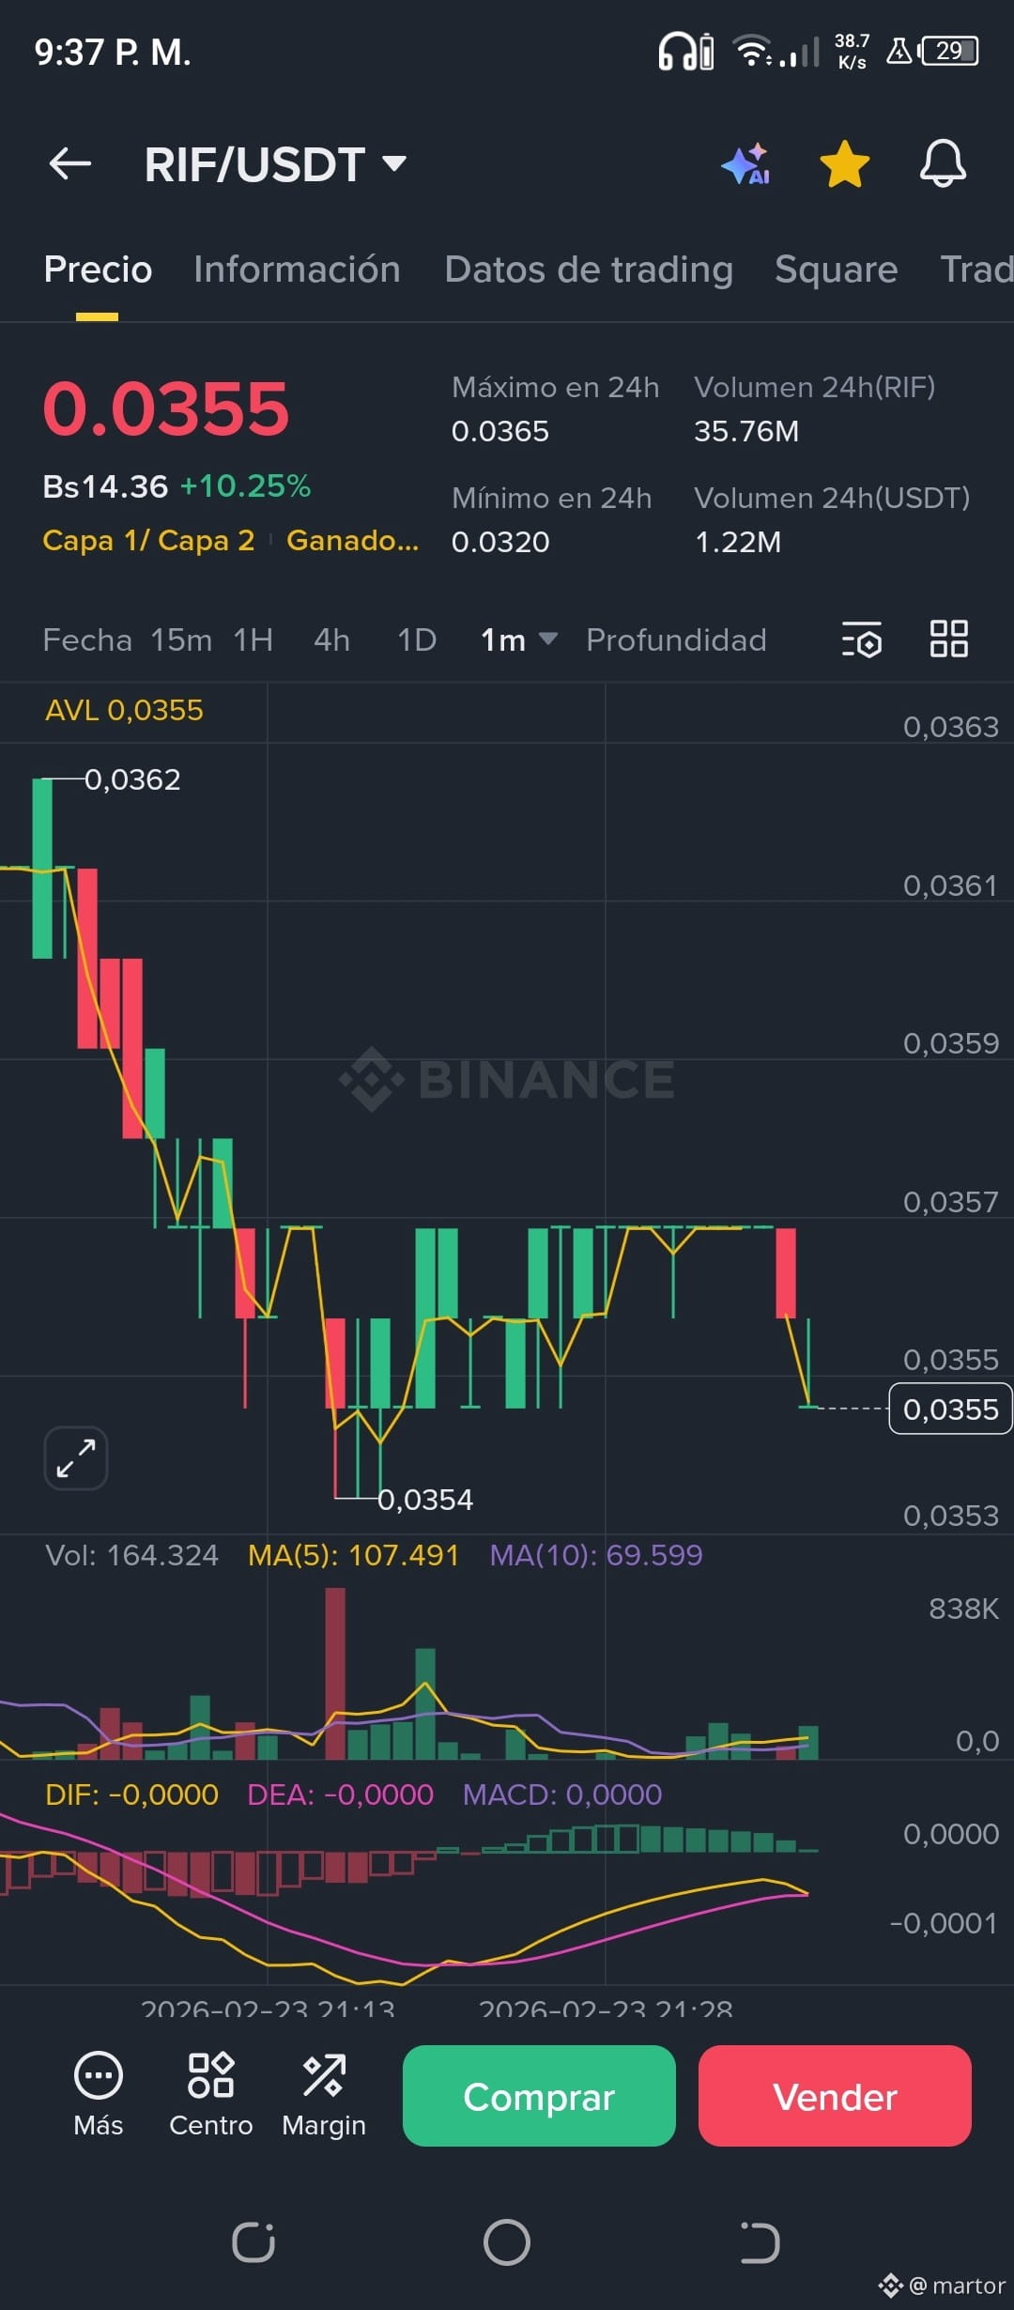
Task: Tap the MA(5): 107.491 label
Action: coord(353,1555)
